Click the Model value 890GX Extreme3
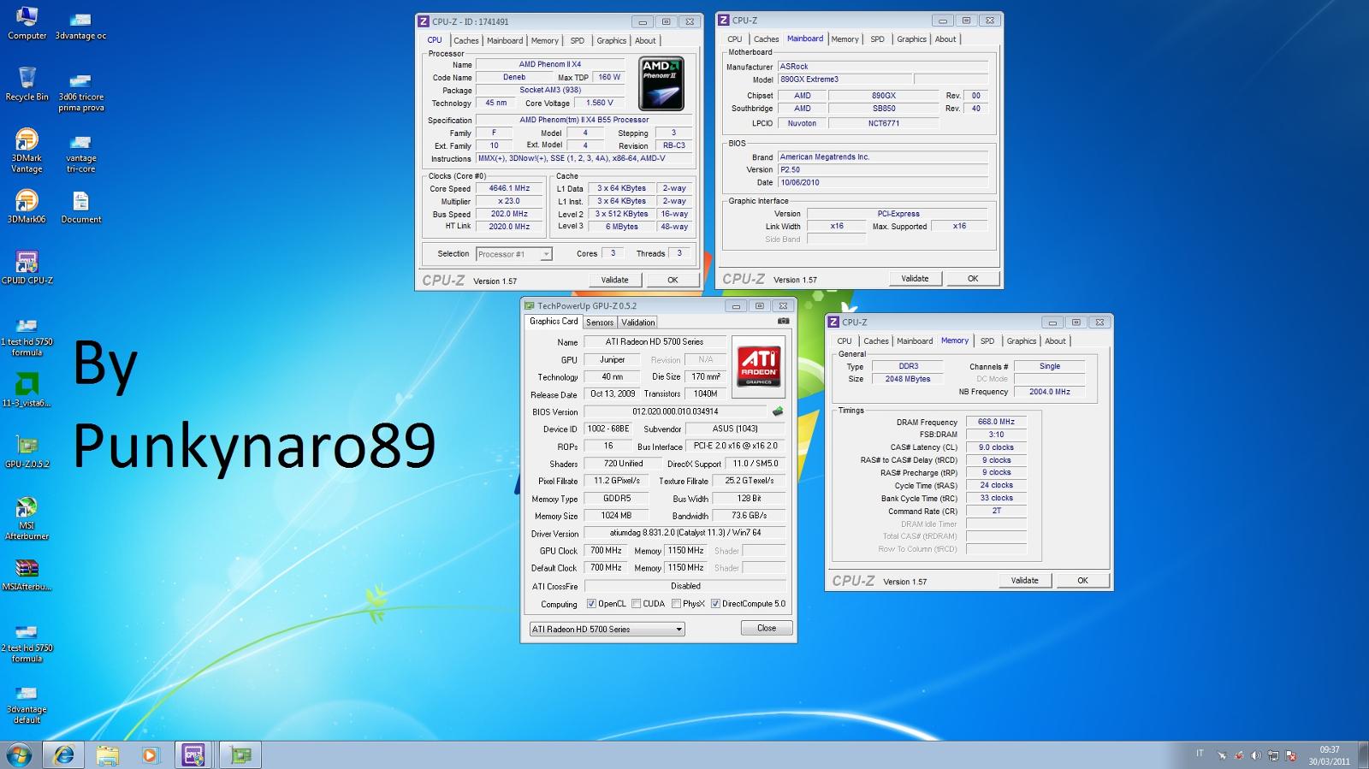The image size is (1369, 769). click(845, 79)
